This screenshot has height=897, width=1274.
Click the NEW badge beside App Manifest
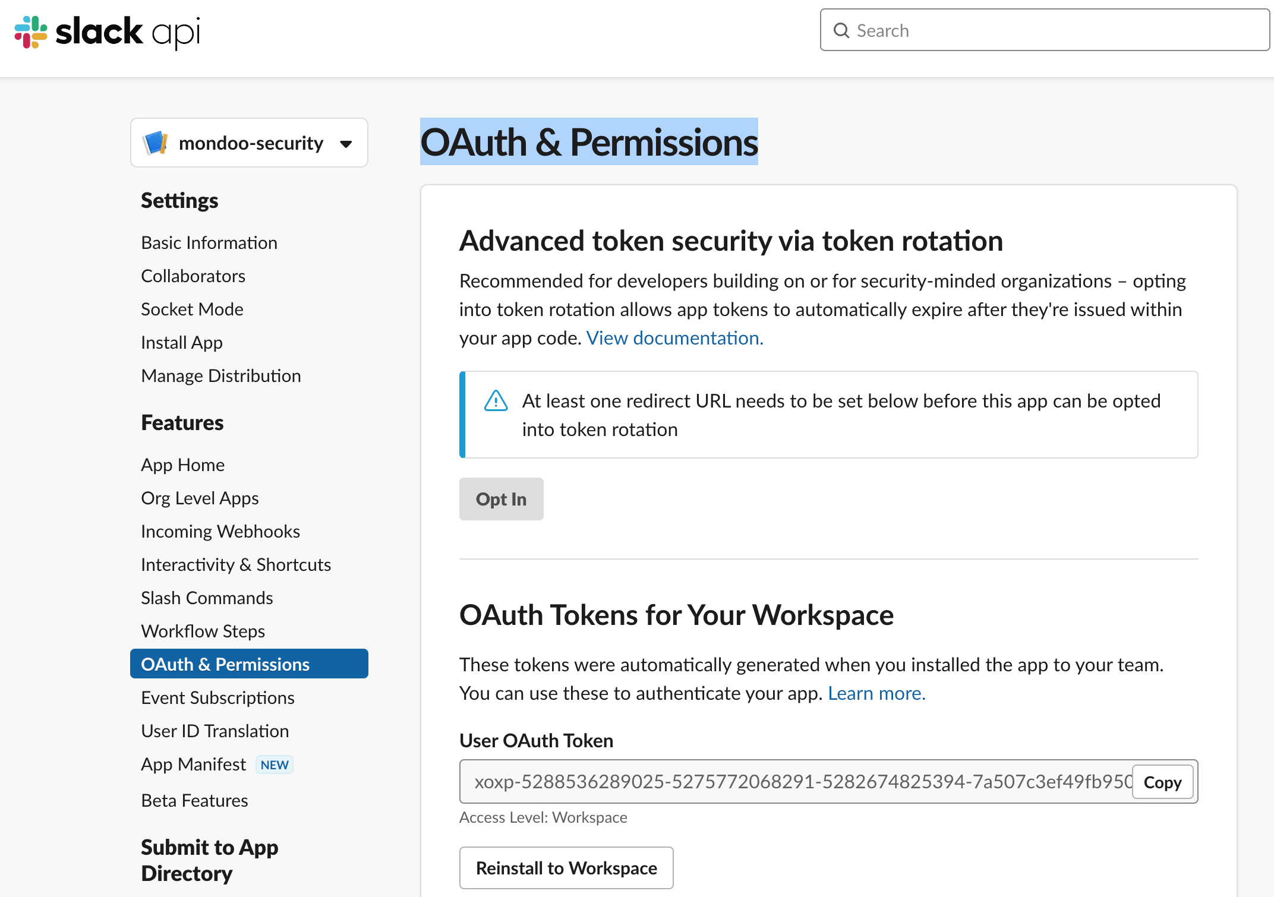[274, 765]
